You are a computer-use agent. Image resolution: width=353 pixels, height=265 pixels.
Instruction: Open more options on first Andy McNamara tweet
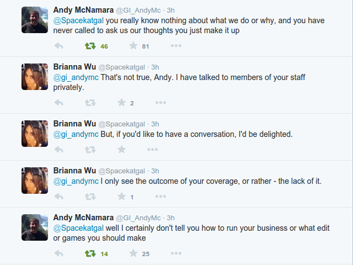click(176, 46)
